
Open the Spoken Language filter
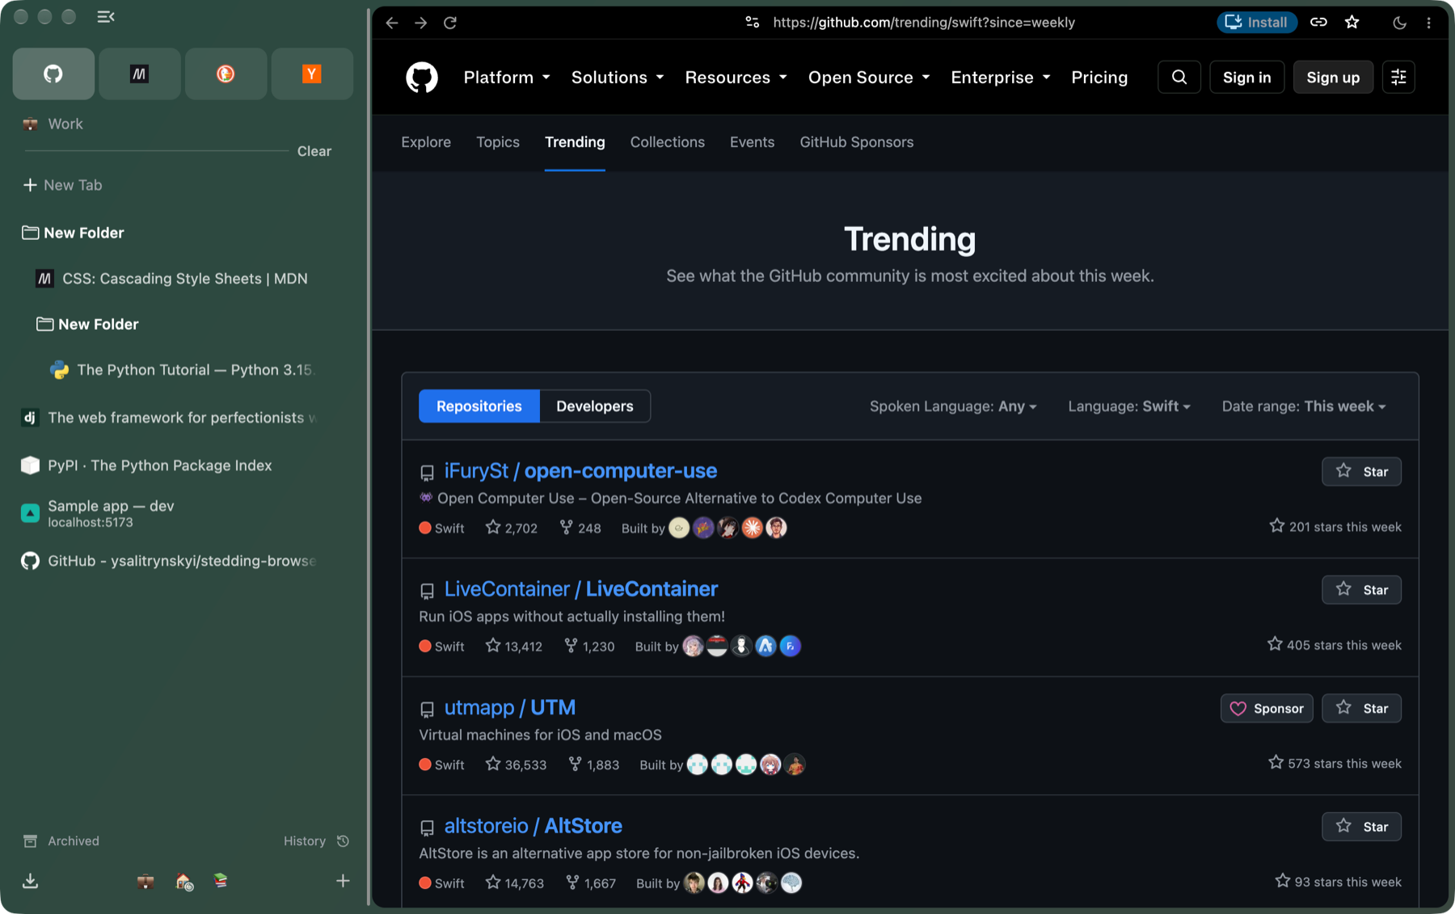click(953, 406)
